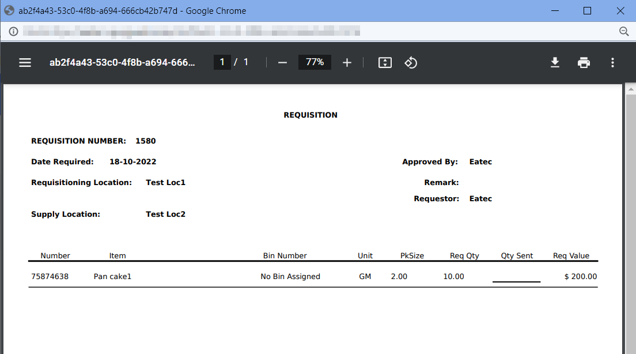
Task: Rotate the document counterclockwise
Action: click(x=411, y=62)
